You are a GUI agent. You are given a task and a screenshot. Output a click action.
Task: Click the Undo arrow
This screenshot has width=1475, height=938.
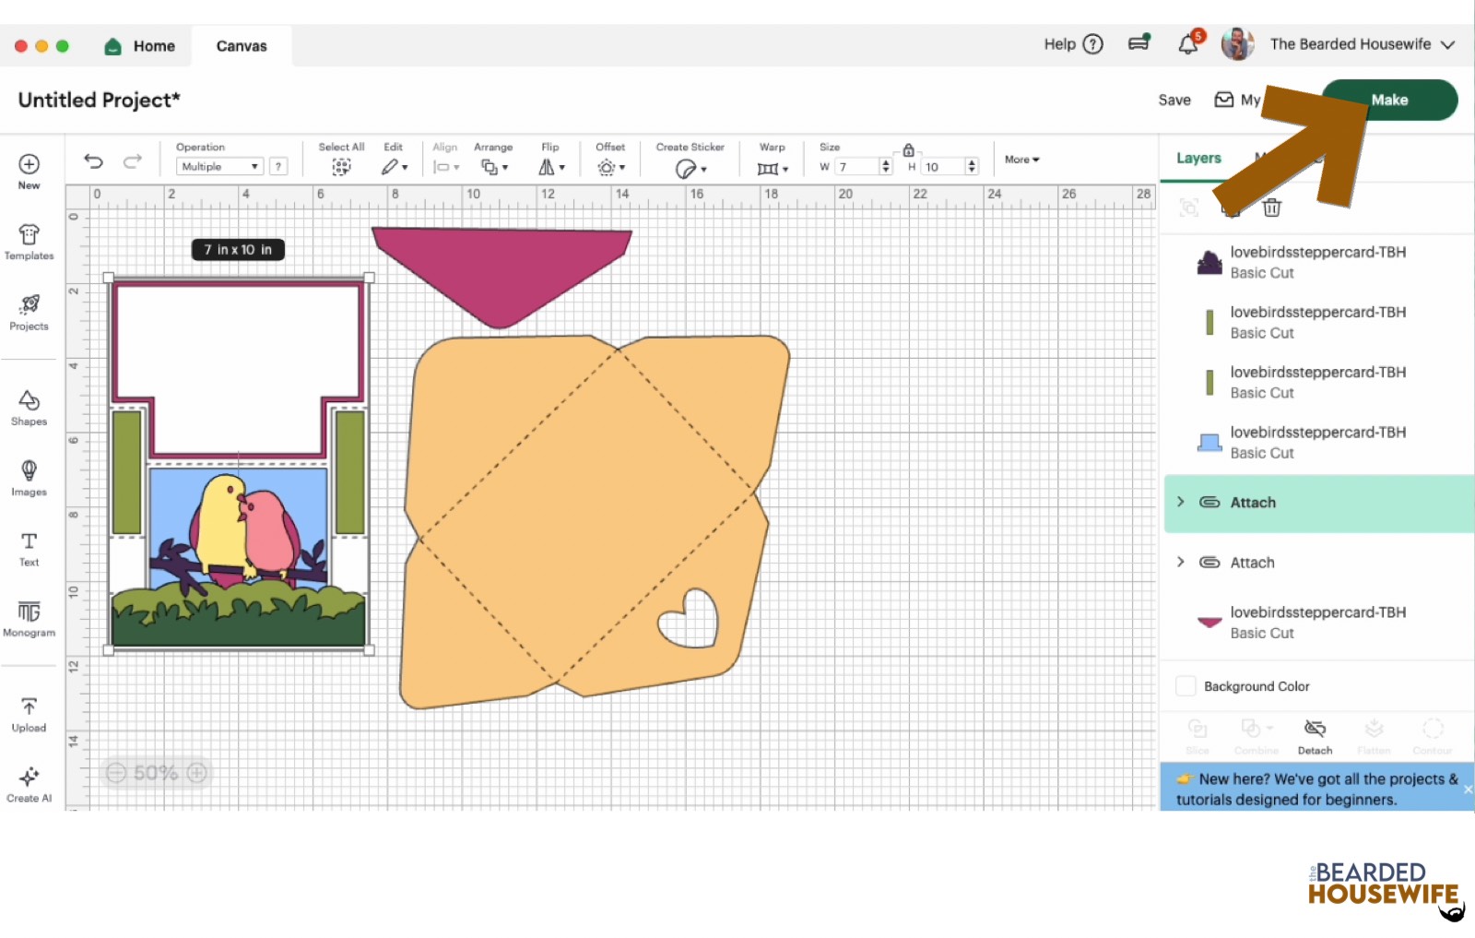[93, 161]
